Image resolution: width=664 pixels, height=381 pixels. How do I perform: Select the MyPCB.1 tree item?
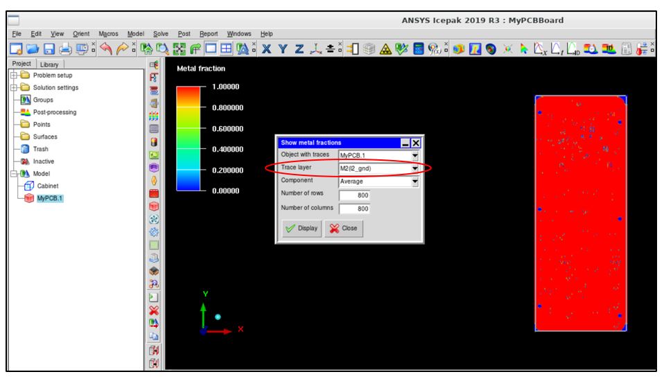[49, 198]
